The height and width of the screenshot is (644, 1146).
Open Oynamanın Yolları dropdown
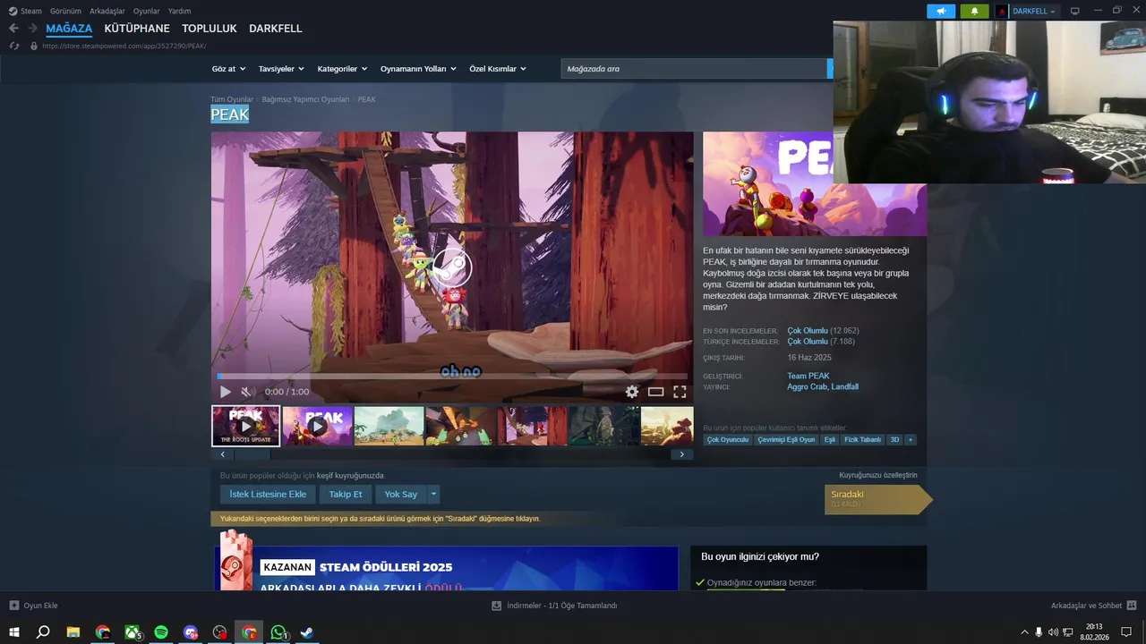[x=418, y=69]
